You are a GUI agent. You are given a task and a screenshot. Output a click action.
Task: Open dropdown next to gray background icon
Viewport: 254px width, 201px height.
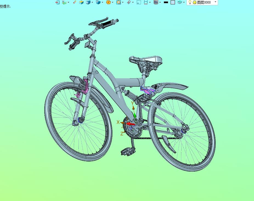[160, 2]
